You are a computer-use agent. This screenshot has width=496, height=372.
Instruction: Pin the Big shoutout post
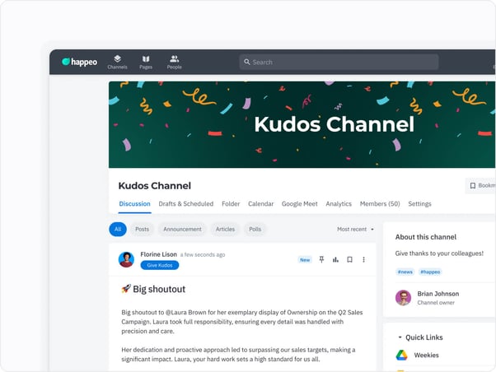click(321, 259)
